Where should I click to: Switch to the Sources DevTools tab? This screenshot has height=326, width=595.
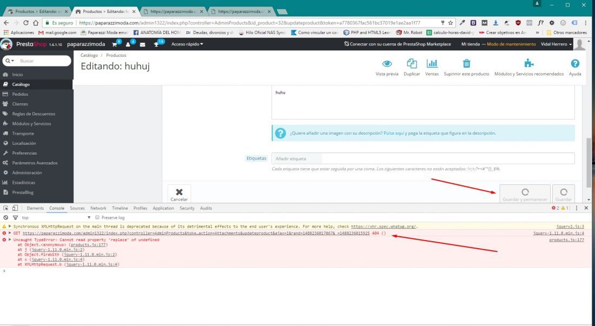click(x=77, y=208)
